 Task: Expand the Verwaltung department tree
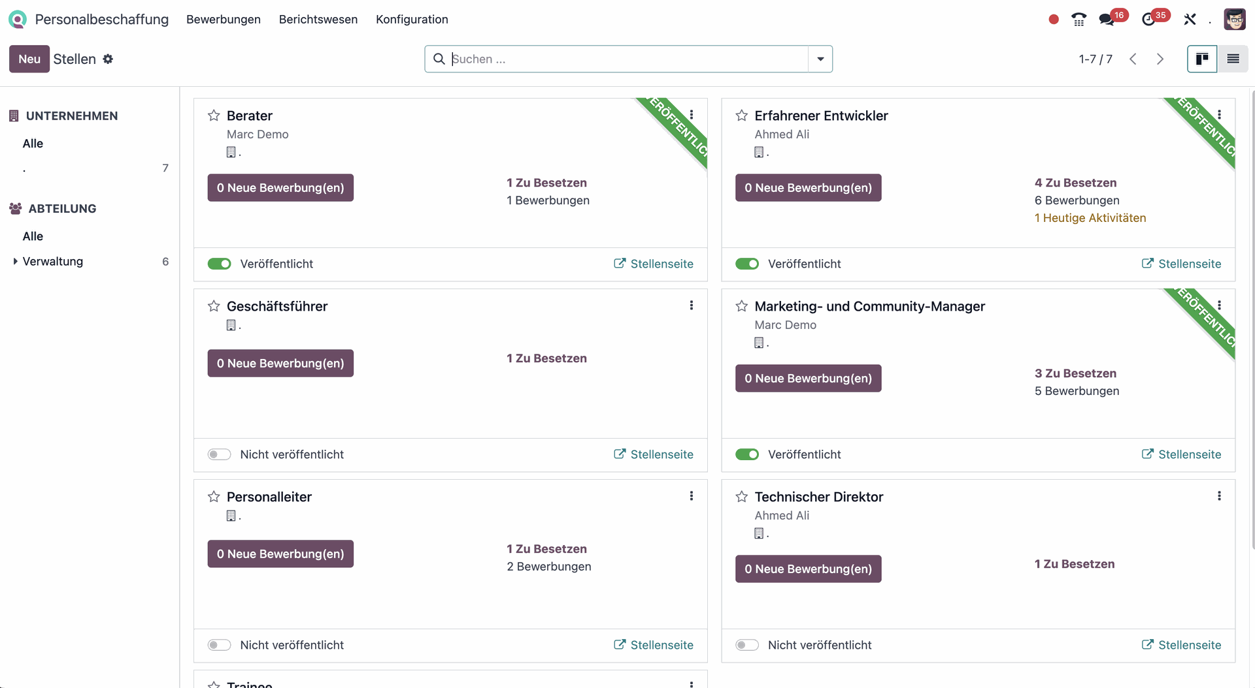point(15,261)
